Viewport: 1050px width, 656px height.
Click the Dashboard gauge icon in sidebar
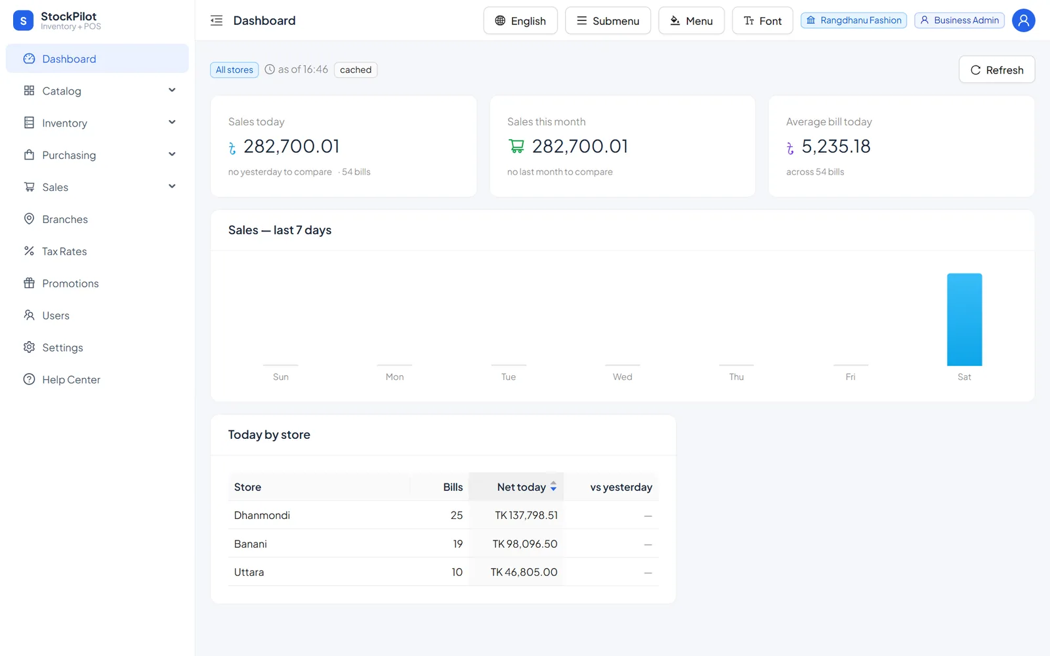point(29,59)
